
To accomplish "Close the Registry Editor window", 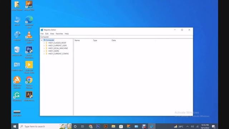I will click(x=189, y=30).
